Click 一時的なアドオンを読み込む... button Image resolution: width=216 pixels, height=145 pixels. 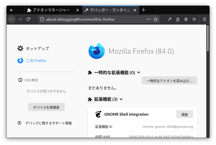click(169, 80)
